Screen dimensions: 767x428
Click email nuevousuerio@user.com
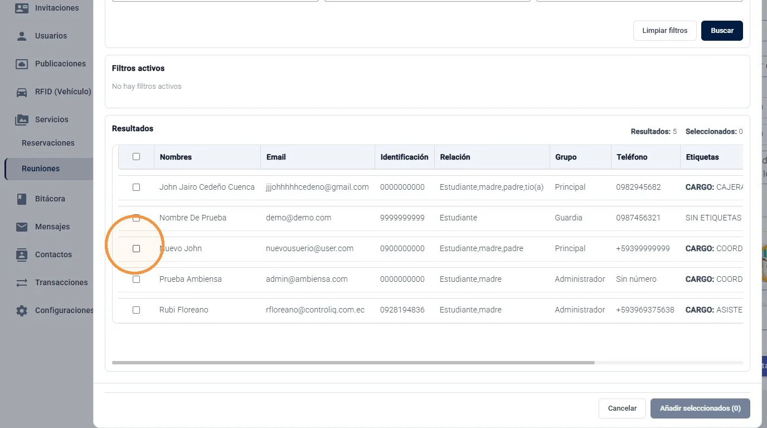click(309, 249)
